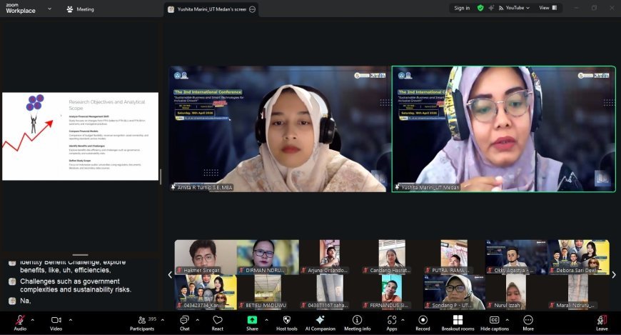
Task: Click the AI sparkle icon in top bar
Action: coord(491,8)
